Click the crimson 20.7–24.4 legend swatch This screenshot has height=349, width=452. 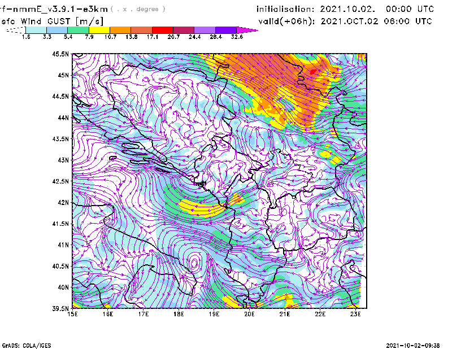[184, 30]
